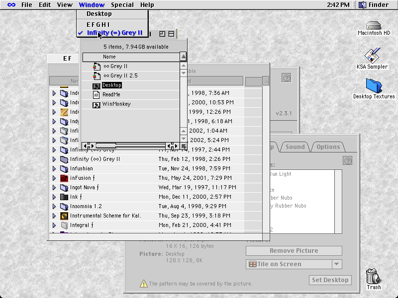Select the Desktop picture file icon
This screenshot has width=398, height=298.
click(97, 85)
